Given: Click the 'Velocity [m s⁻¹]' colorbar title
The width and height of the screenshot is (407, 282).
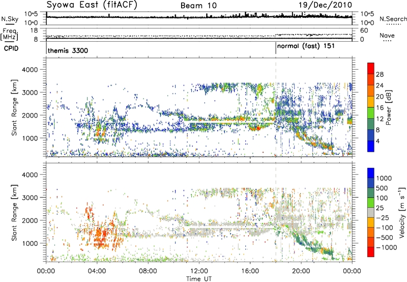Looking at the screenshot, I should (402, 212).
